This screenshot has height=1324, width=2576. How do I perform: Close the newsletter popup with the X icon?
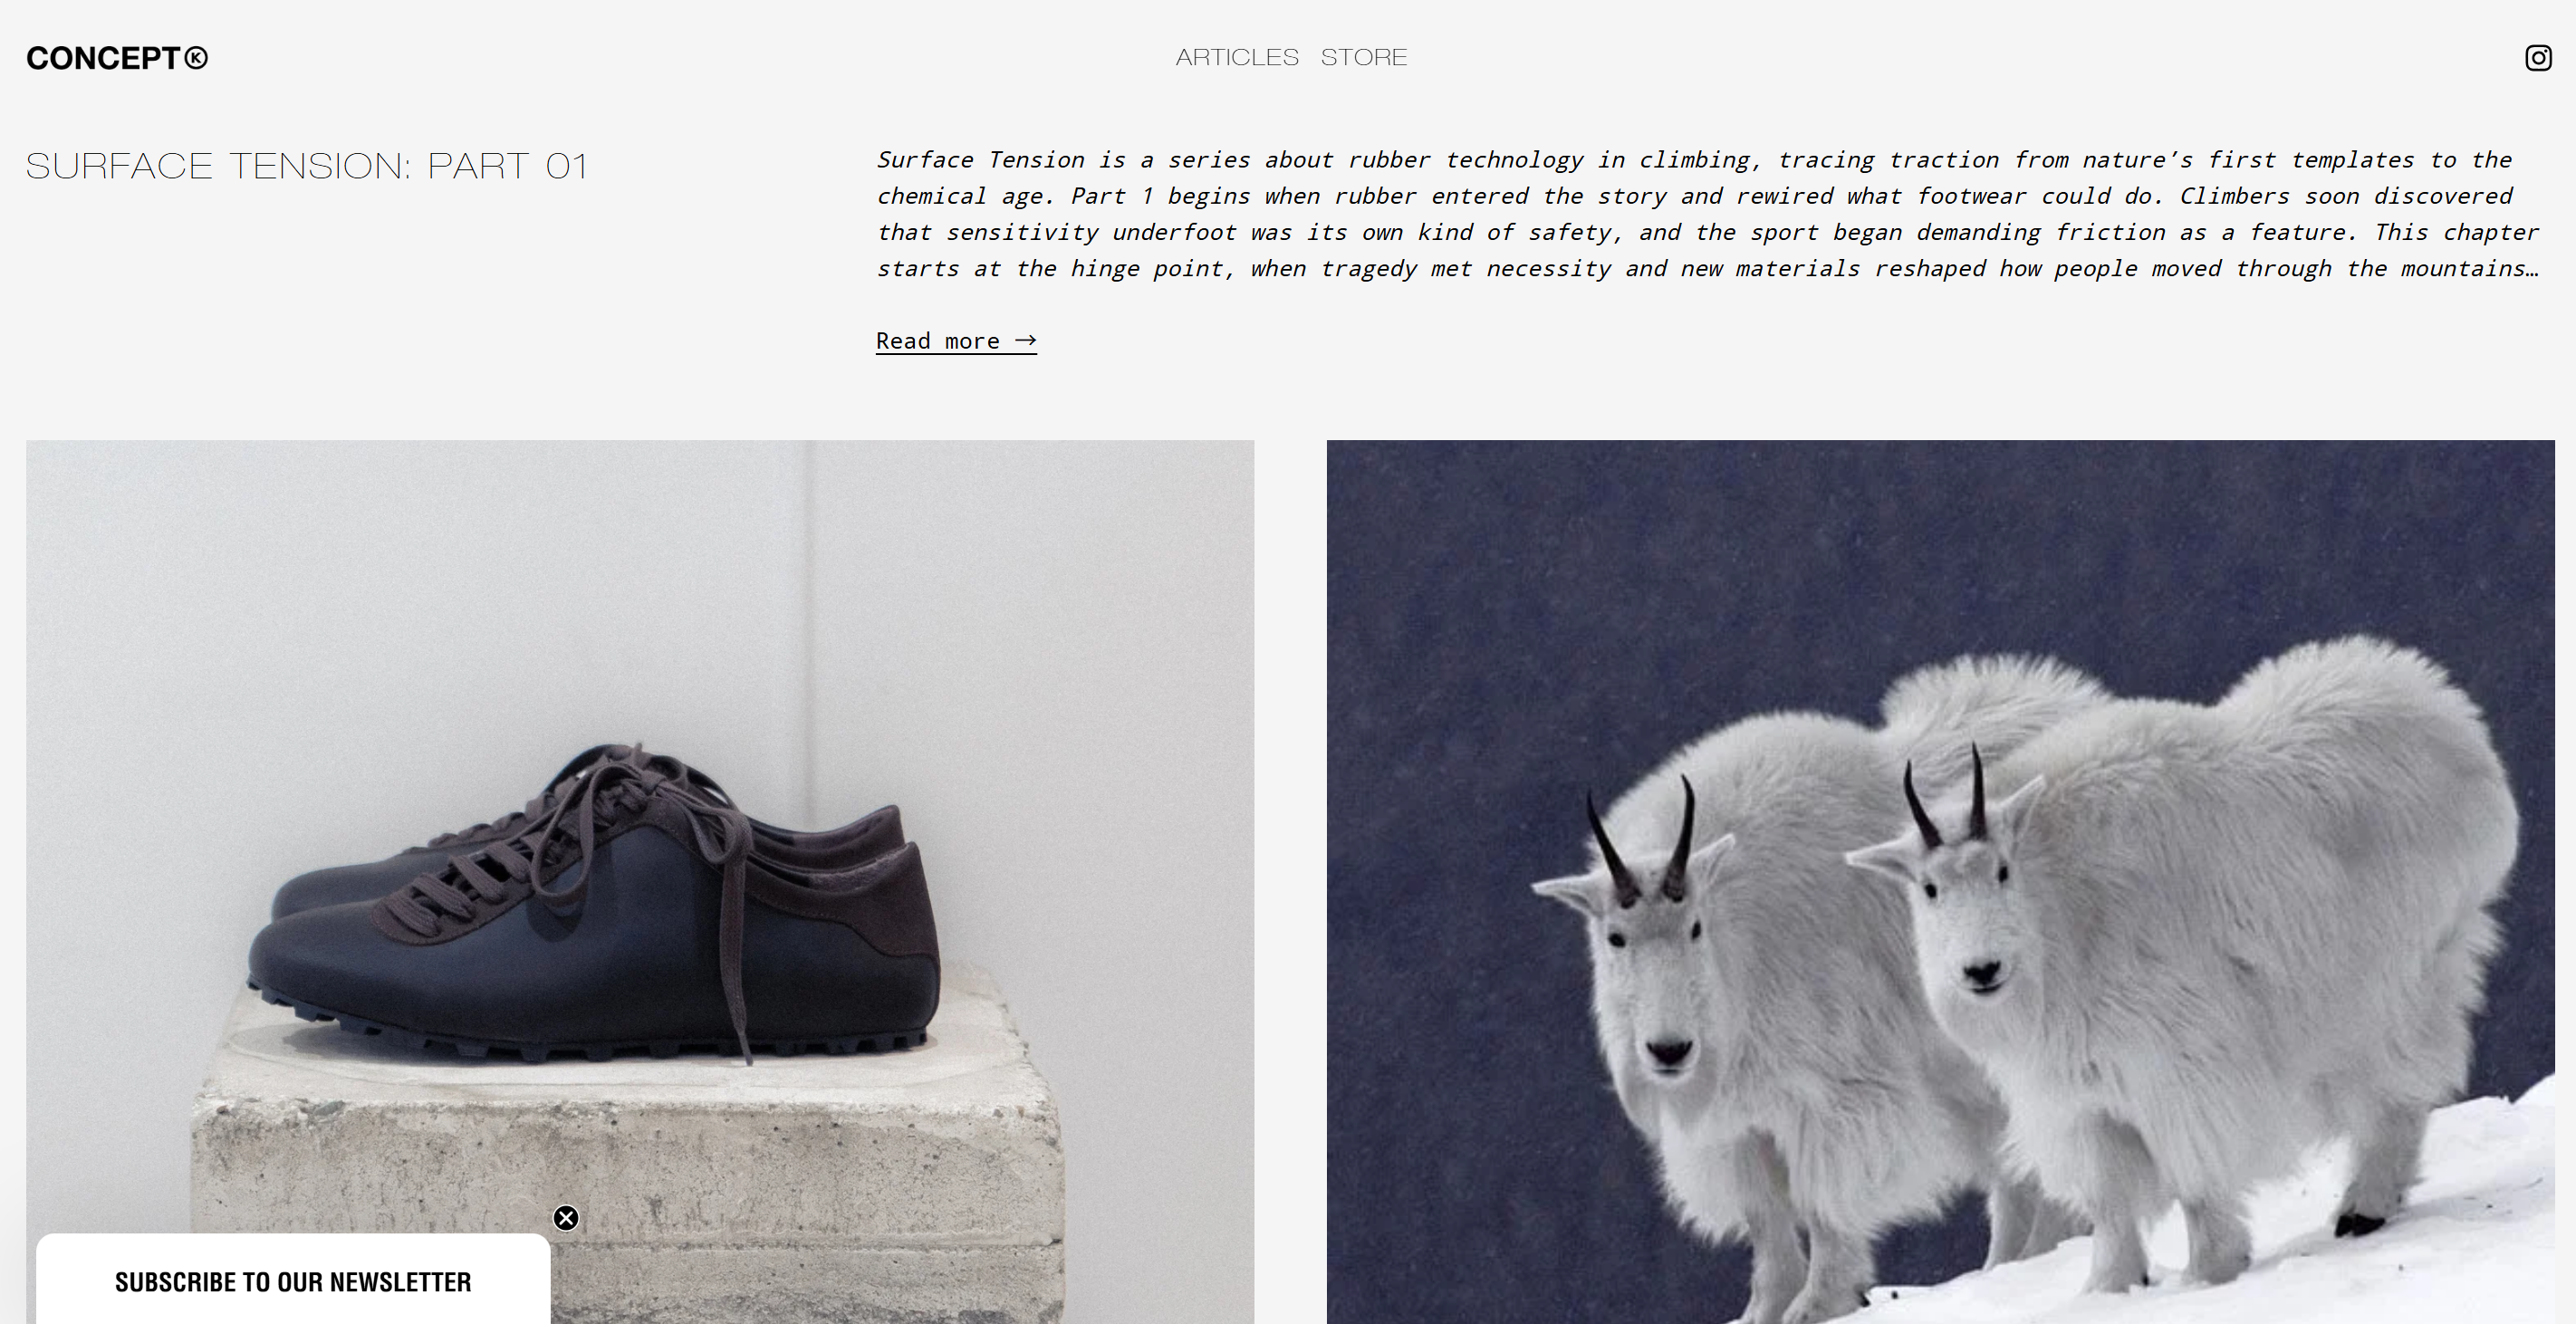pos(566,1218)
